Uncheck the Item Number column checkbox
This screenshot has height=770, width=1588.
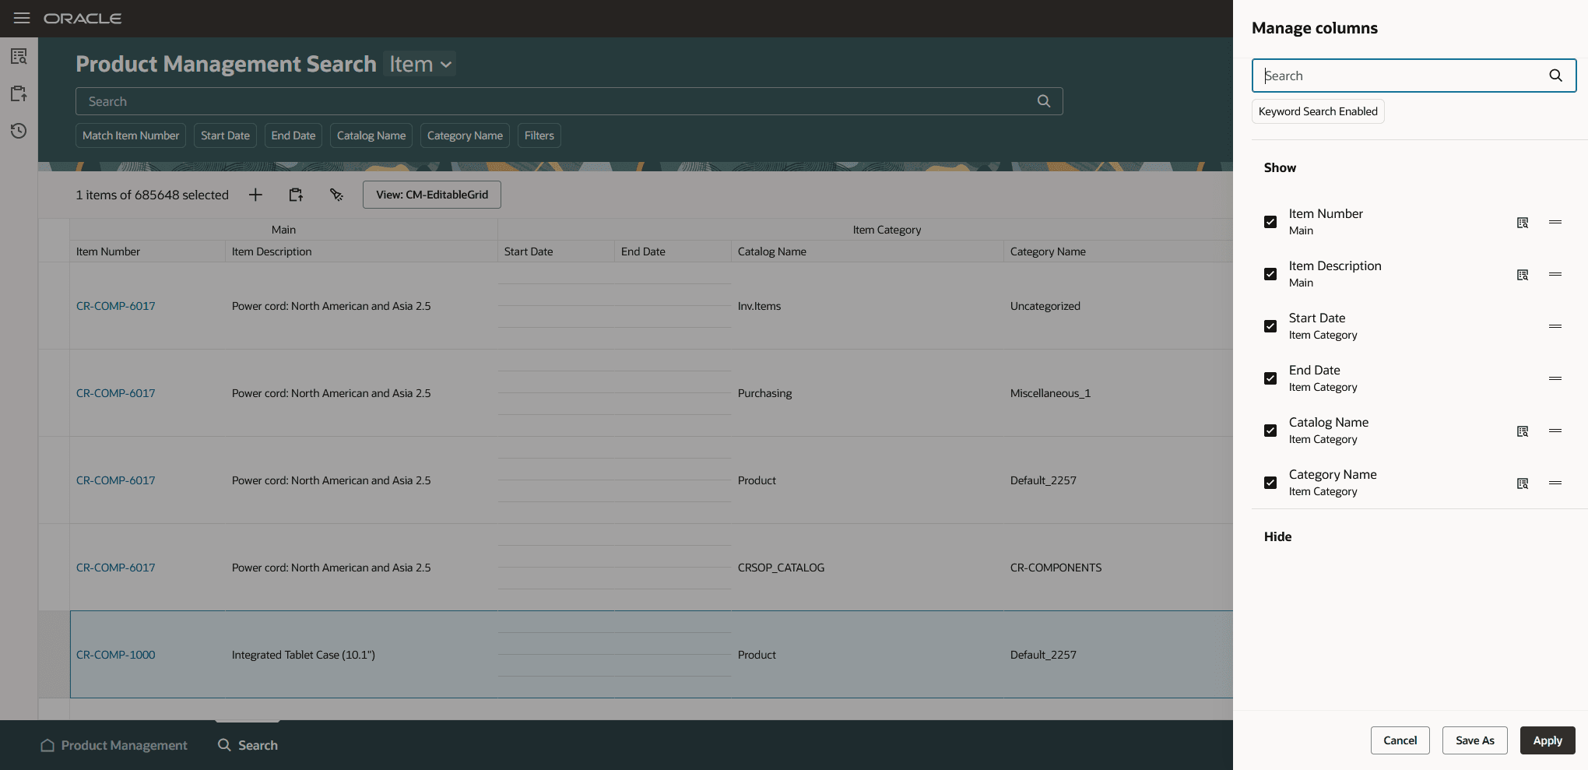click(1270, 222)
